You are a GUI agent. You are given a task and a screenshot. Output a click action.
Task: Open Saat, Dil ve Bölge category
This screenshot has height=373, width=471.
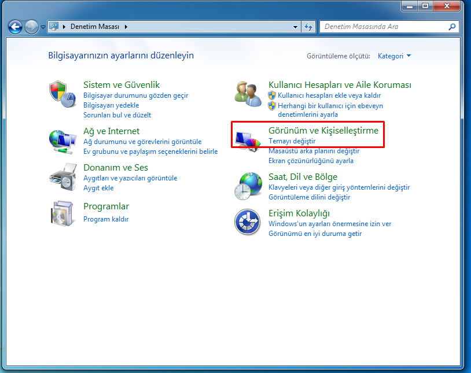[303, 177]
